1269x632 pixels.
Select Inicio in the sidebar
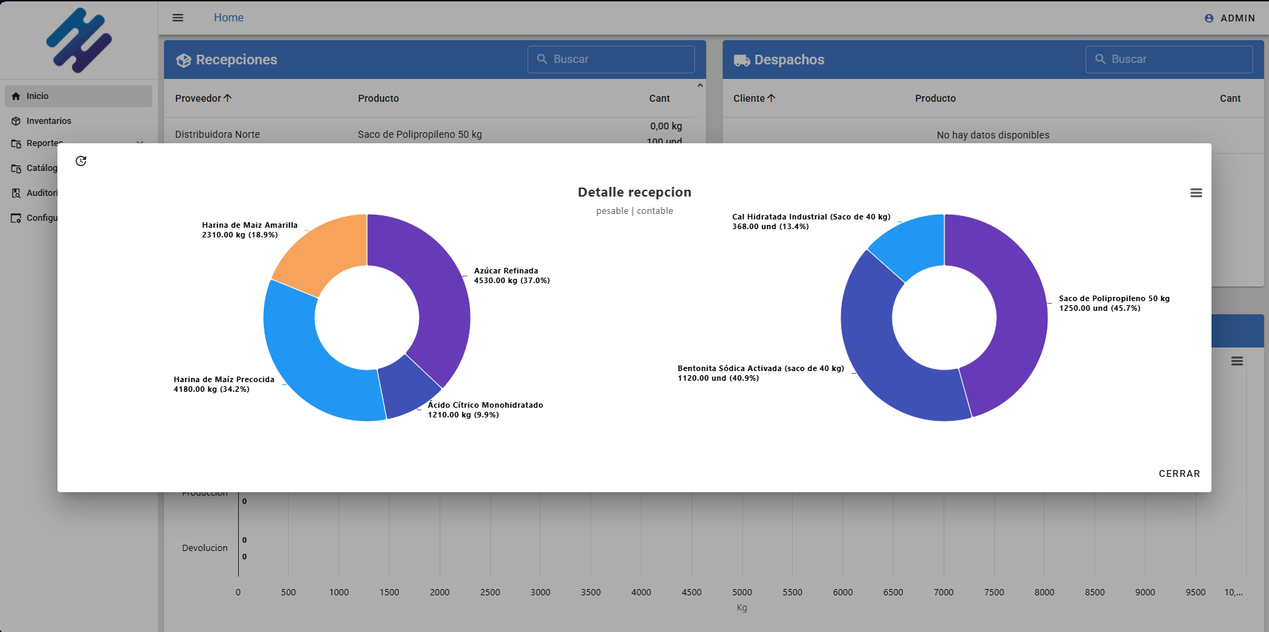click(38, 96)
